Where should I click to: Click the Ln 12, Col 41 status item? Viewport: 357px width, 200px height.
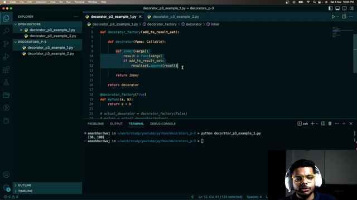tap(220, 197)
